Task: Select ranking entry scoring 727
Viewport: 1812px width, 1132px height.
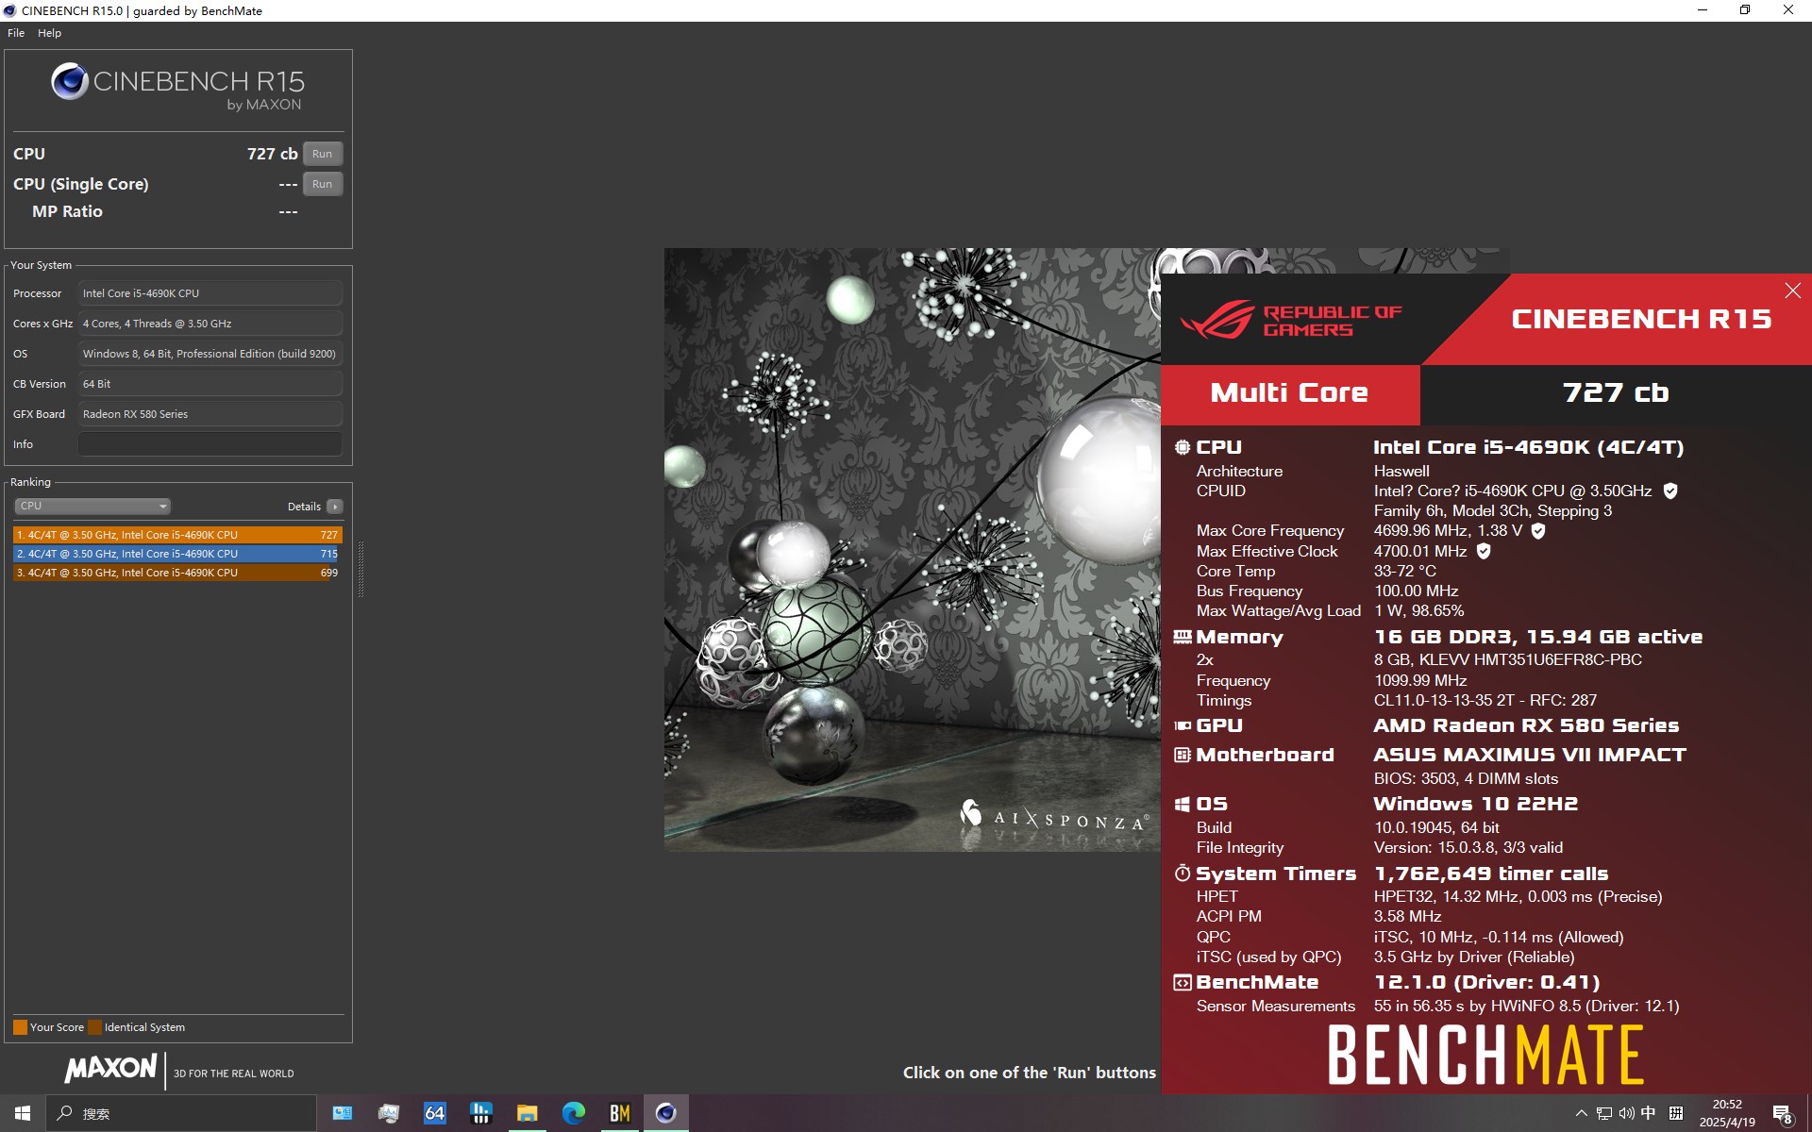Action: point(176,535)
